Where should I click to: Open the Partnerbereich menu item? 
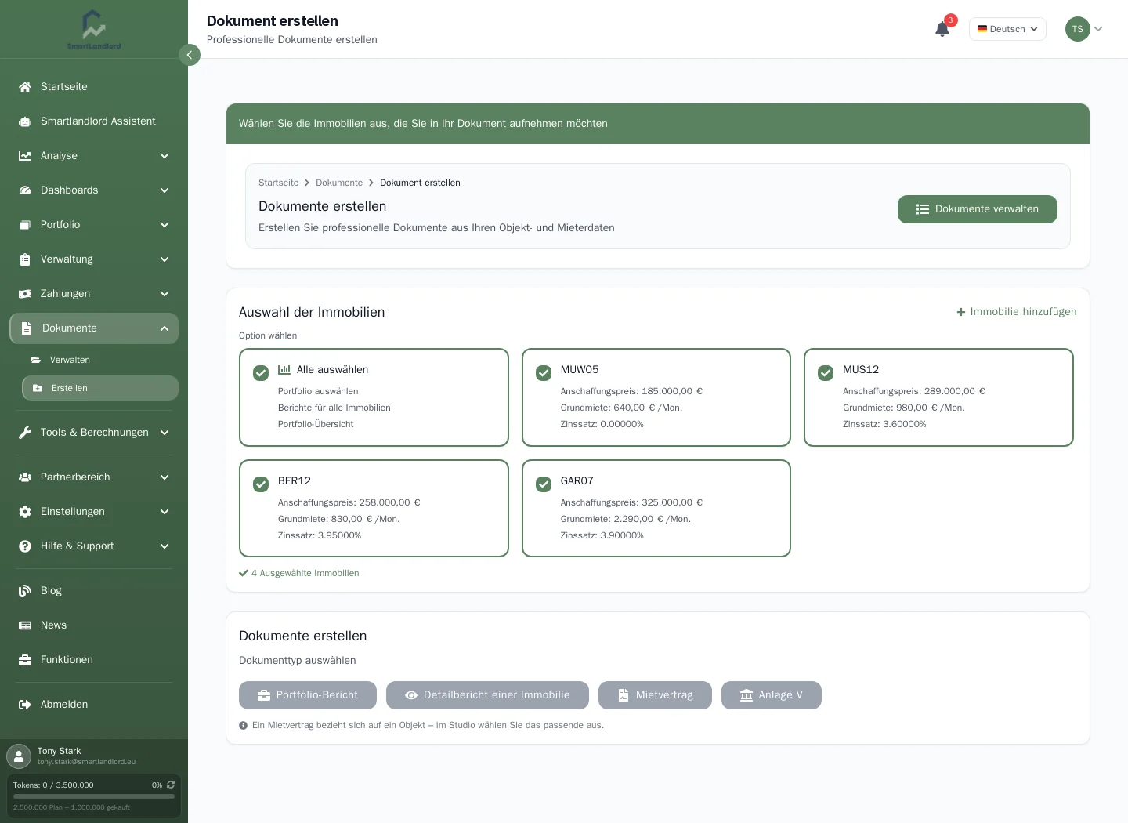(94, 477)
